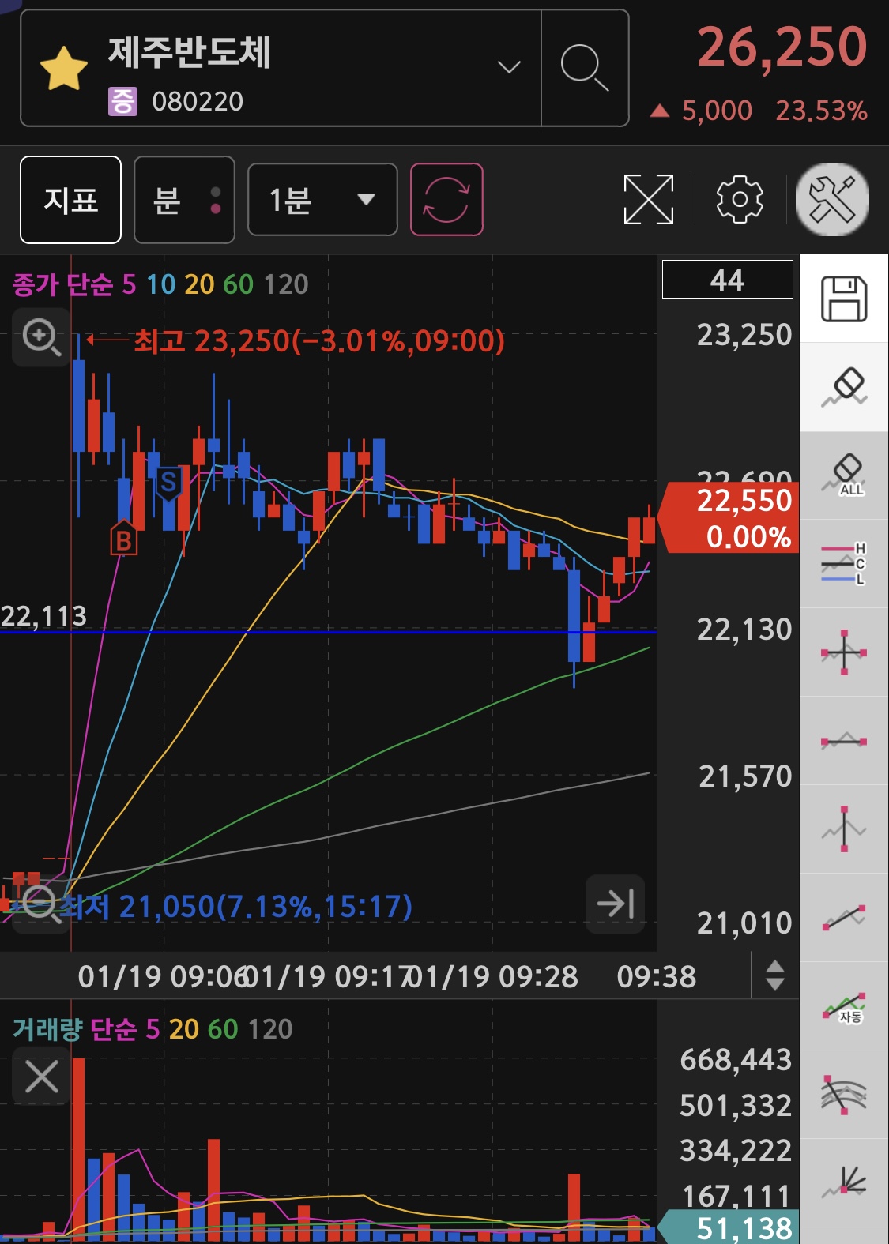The width and height of the screenshot is (889, 1244).
Task: Tap the 종가 단순 120 moving average label
Action: [285, 284]
